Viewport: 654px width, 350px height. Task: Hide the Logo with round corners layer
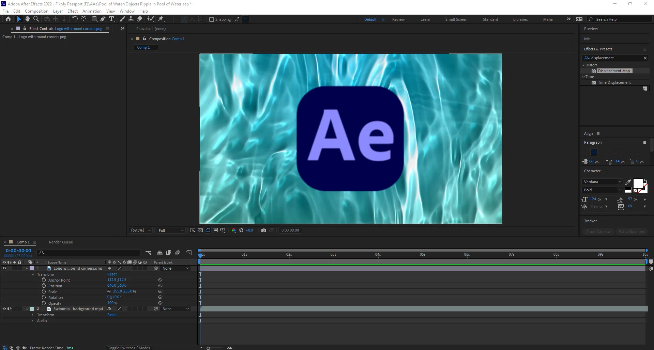point(4,268)
